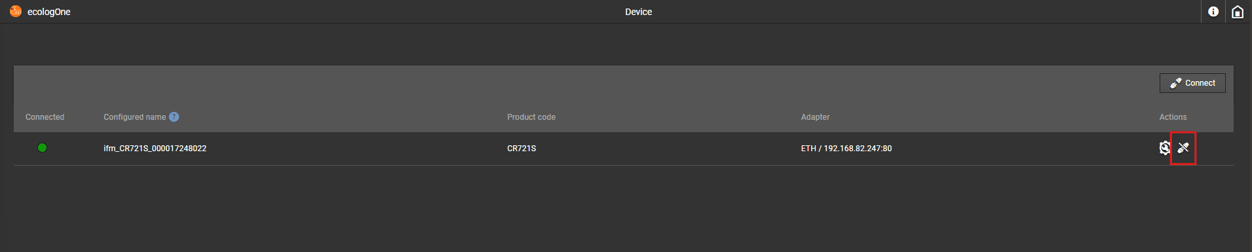1252x252 pixels.
Task: Click the Actions column header
Action: pos(1173,117)
